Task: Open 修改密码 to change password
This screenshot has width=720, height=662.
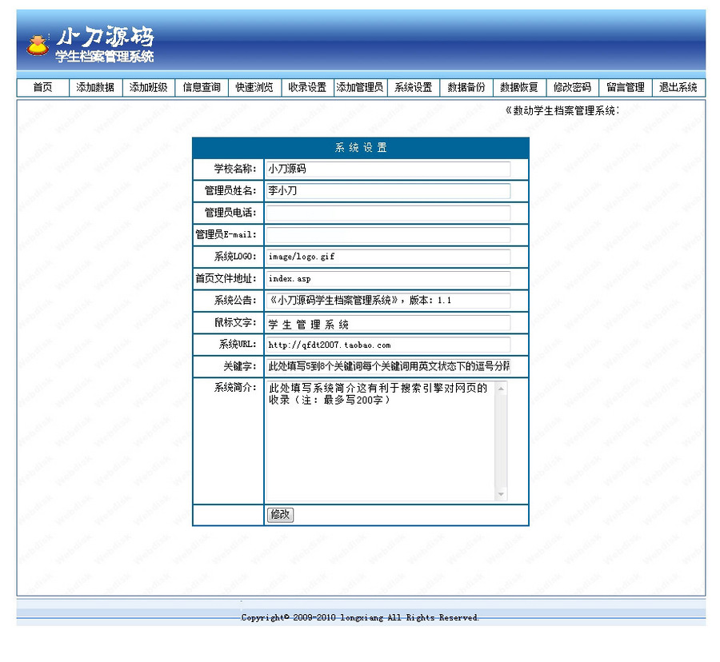Action: (571, 88)
